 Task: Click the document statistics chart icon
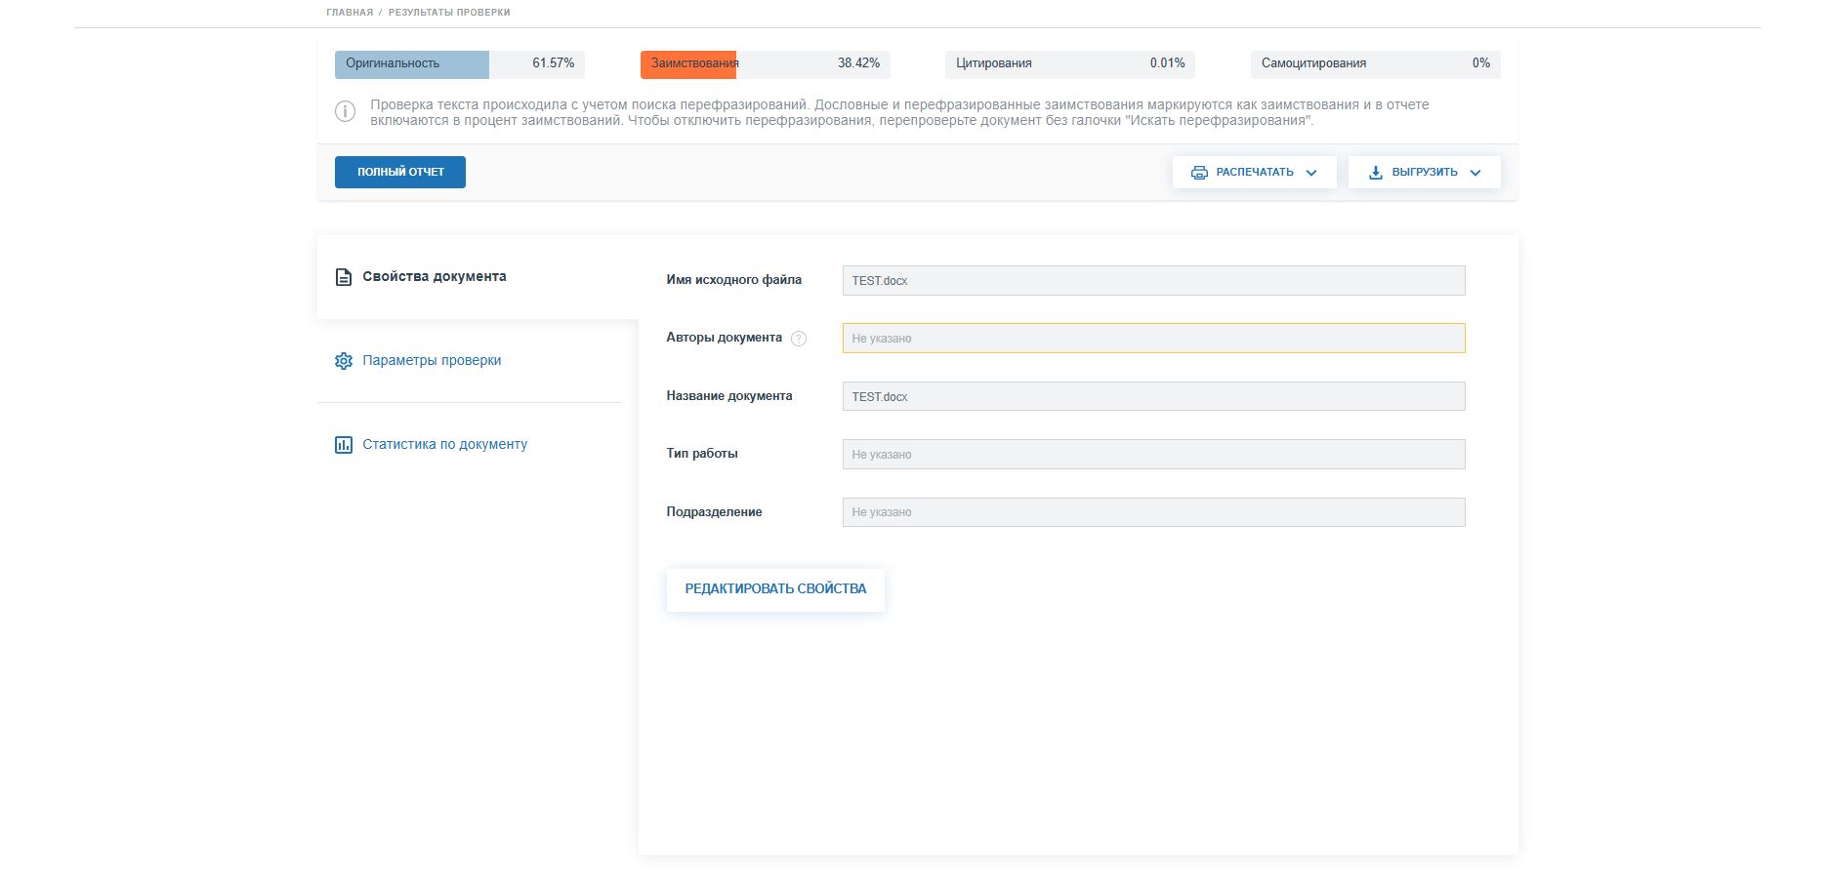pos(344,445)
